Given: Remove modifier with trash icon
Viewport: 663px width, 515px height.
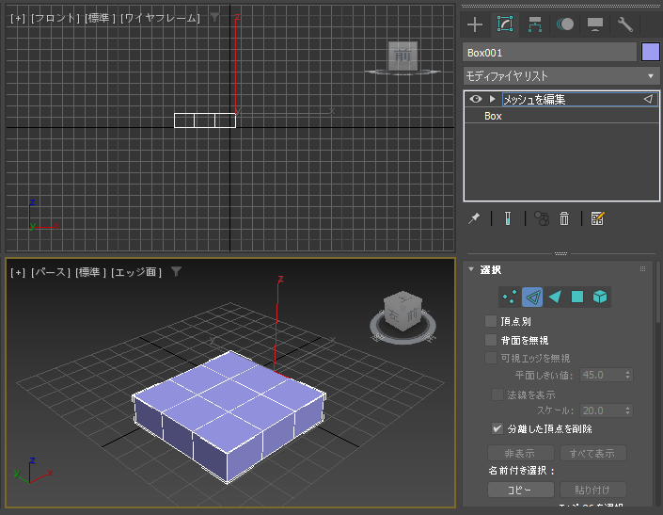Looking at the screenshot, I should (x=564, y=218).
